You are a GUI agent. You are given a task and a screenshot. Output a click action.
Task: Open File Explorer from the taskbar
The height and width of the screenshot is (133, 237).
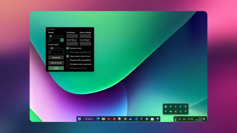coord(103,119)
